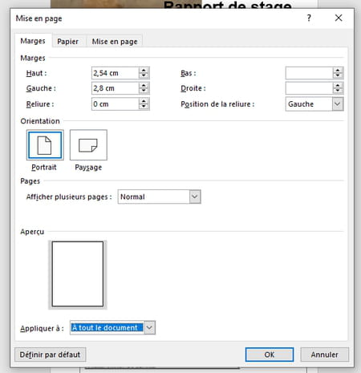Click Définir par défaut button

(50, 355)
